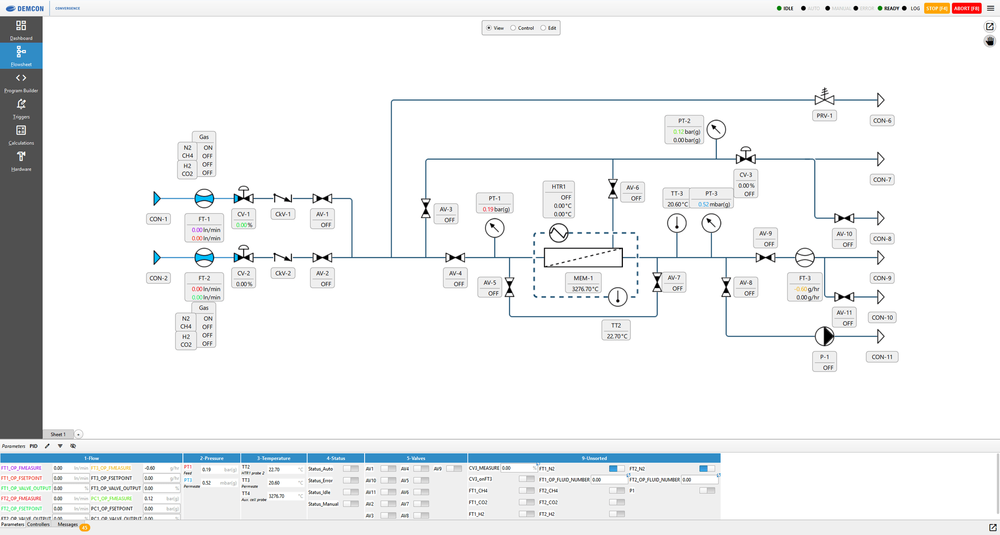This screenshot has width=1000, height=535.
Task: Click the STOP [F4] button
Action: [937, 8]
